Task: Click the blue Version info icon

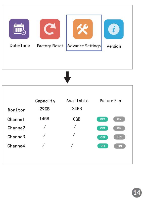Action: 114,29
